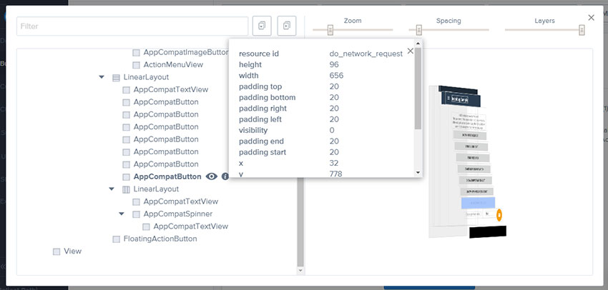The height and width of the screenshot is (290, 608).
Task: Click the collapse all nodes icon beside Filter
Action: tap(262, 26)
